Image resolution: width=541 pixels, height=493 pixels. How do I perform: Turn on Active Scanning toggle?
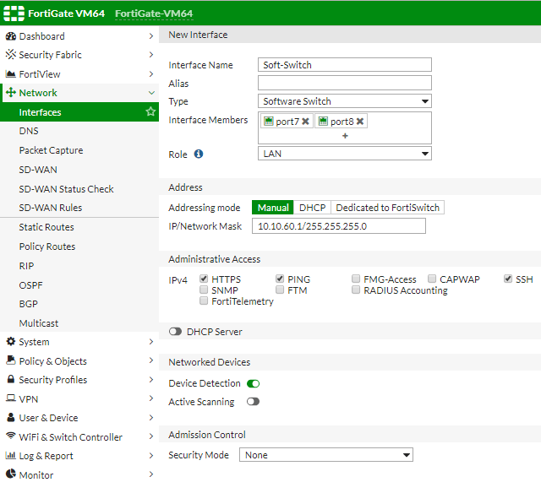[253, 401]
